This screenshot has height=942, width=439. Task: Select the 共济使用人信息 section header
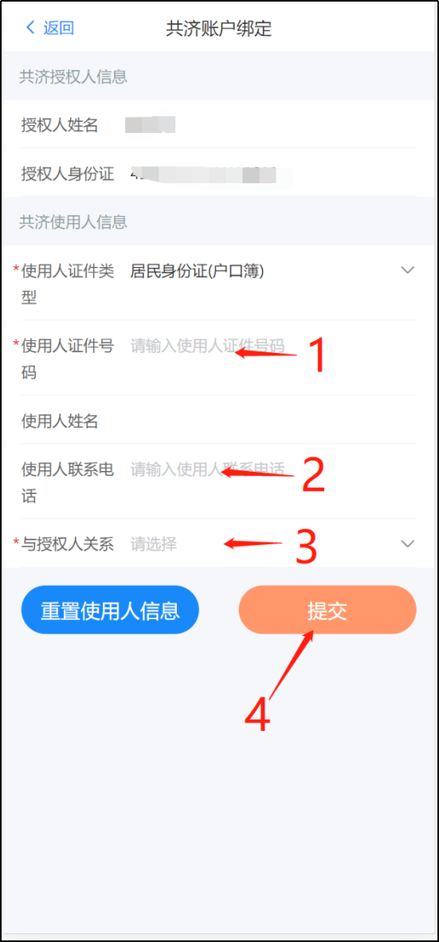click(73, 222)
